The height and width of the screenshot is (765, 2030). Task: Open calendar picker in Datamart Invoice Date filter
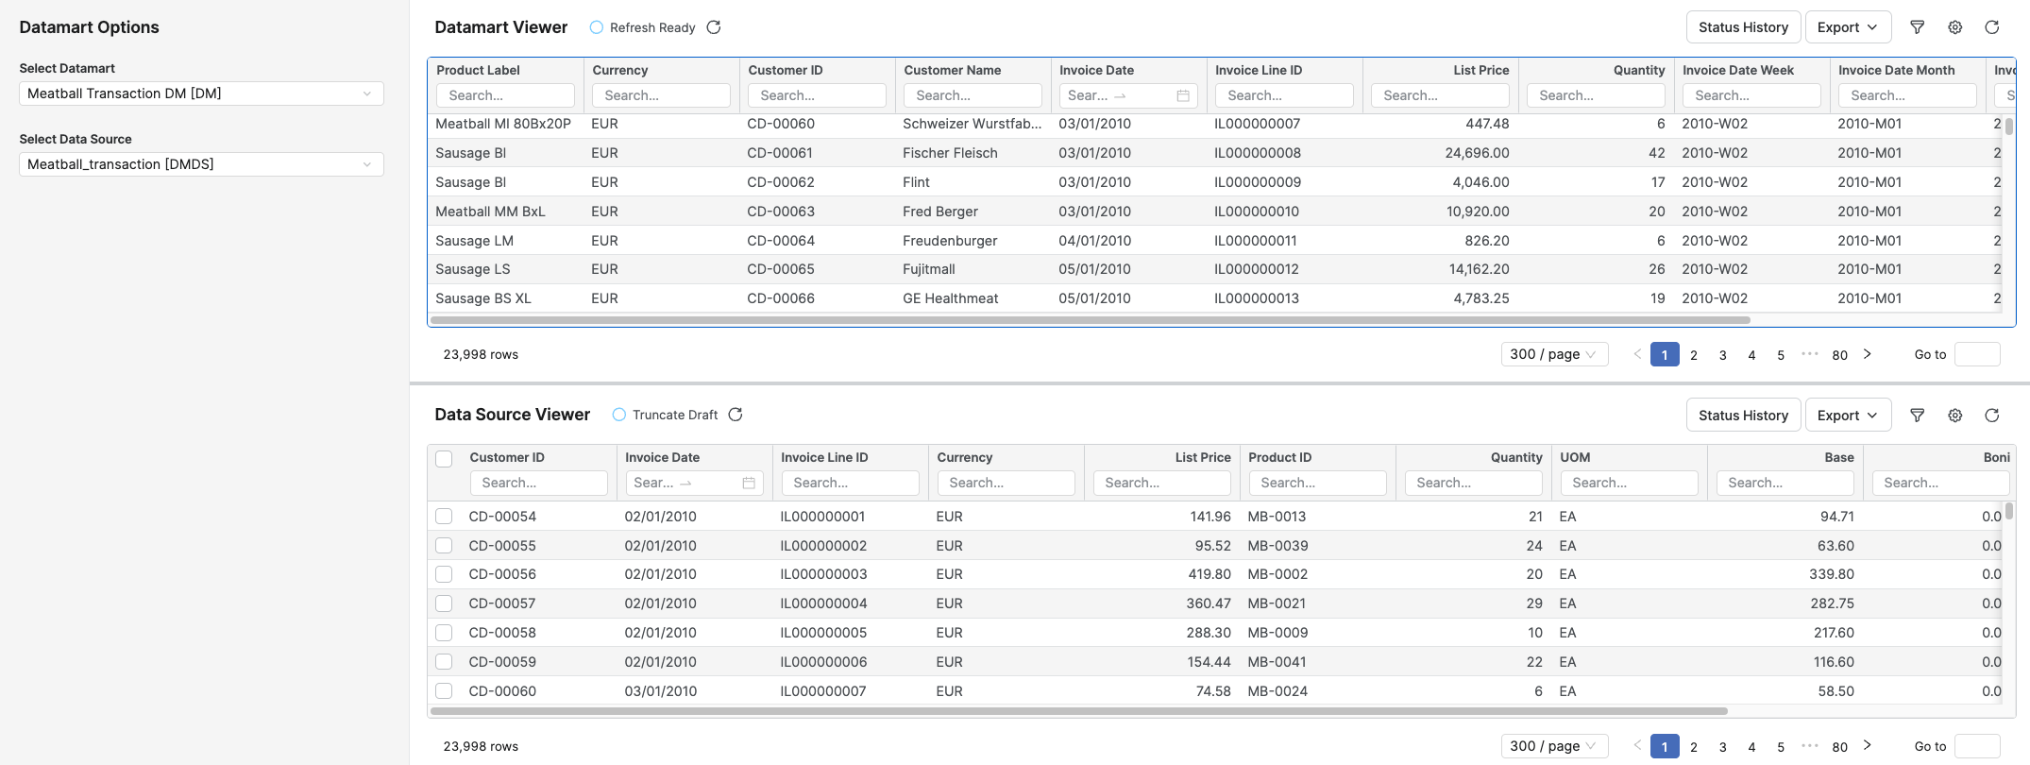tap(1182, 95)
